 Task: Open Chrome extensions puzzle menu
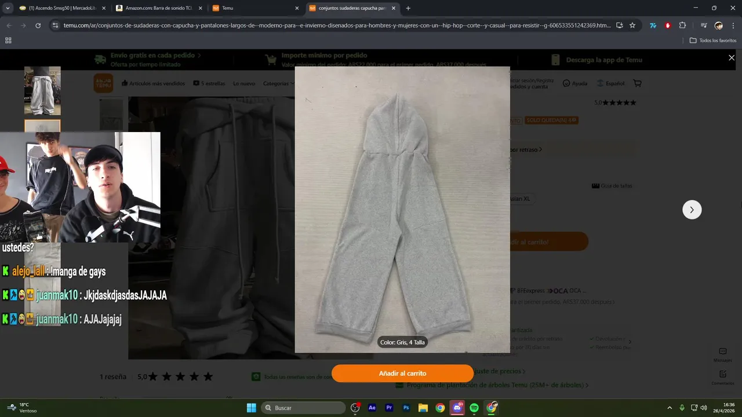pos(682,25)
